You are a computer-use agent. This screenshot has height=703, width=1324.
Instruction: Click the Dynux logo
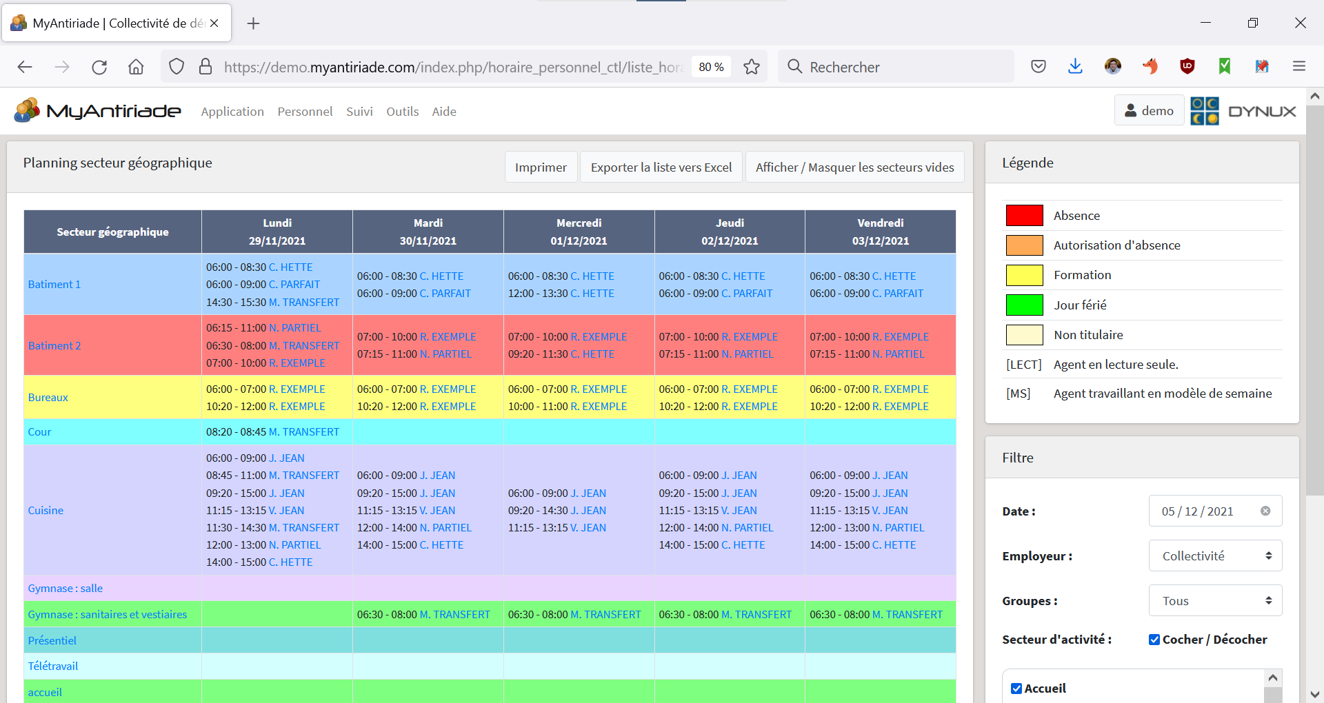tap(1243, 111)
